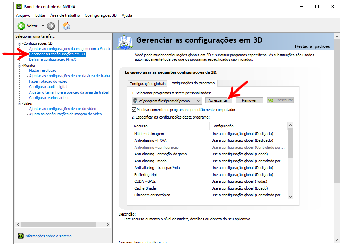Click the Restaurar button with NVIDIA logo

(x=280, y=100)
